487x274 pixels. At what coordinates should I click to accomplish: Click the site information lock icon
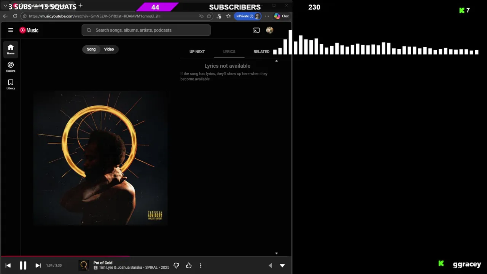click(24, 16)
